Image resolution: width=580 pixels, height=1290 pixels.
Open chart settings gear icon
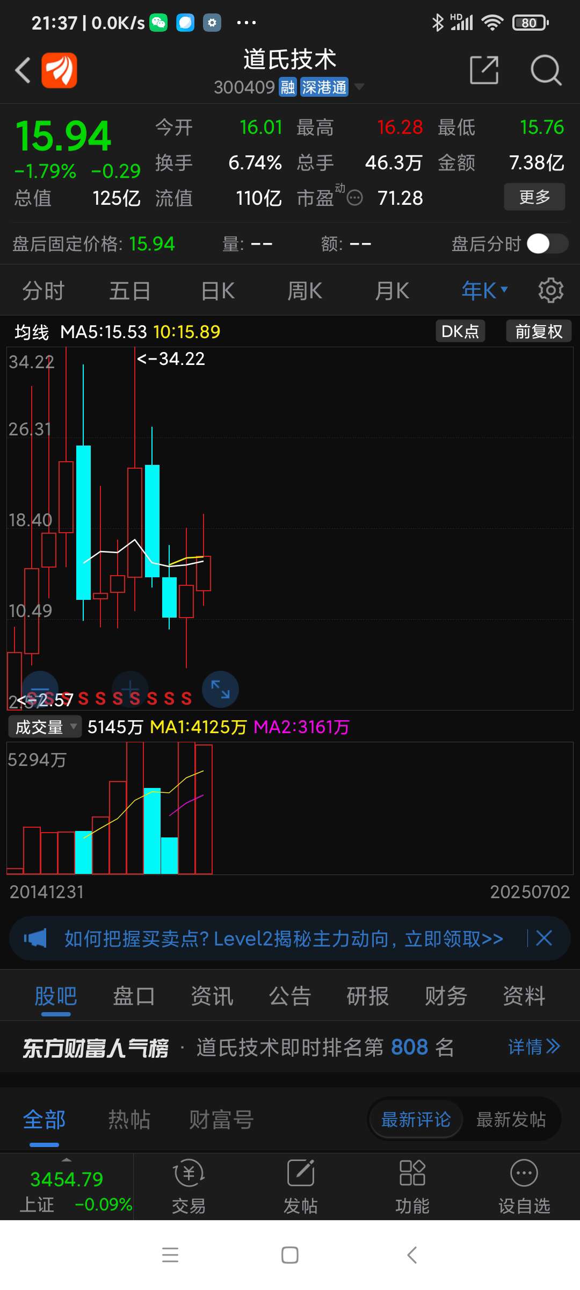tap(551, 291)
